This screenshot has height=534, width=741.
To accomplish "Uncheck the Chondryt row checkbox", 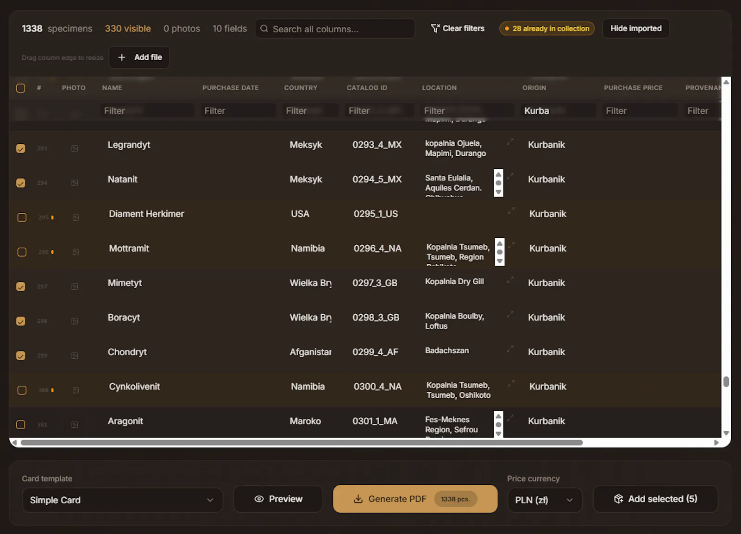I will point(21,356).
